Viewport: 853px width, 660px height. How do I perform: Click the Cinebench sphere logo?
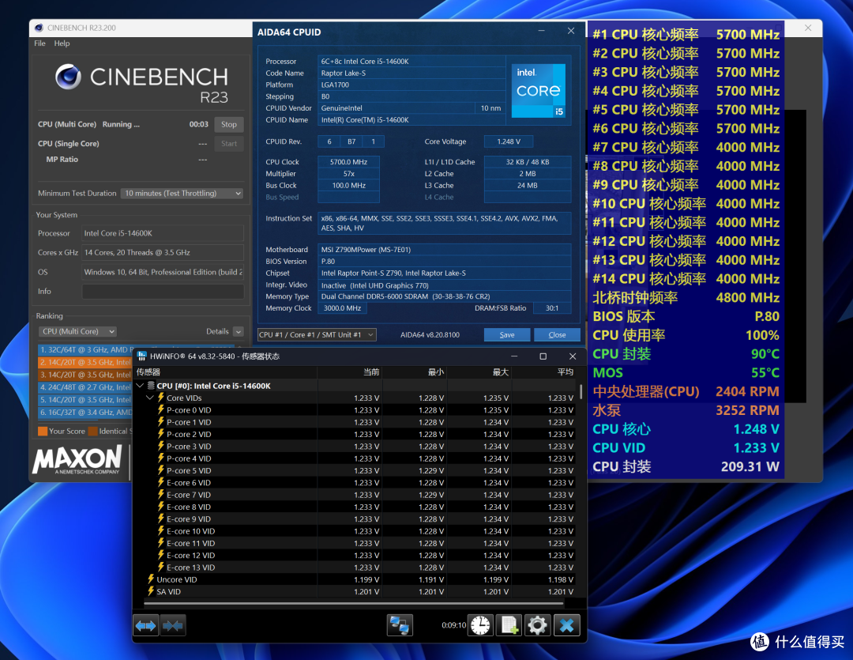tap(69, 77)
